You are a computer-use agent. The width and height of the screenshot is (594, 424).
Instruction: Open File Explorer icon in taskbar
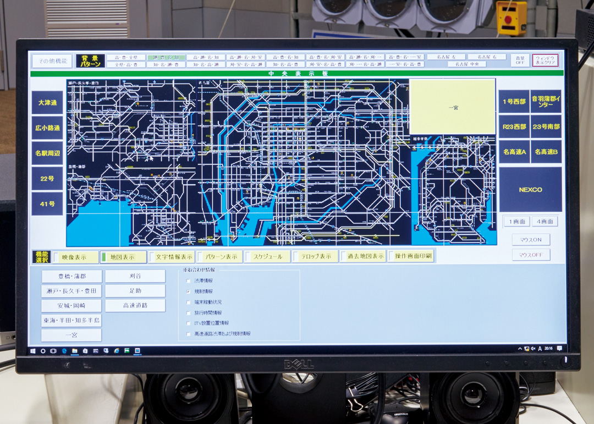(x=74, y=350)
